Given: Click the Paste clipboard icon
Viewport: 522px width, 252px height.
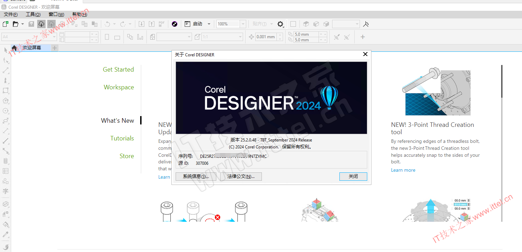Looking at the screenshot, I should point(95,24).
